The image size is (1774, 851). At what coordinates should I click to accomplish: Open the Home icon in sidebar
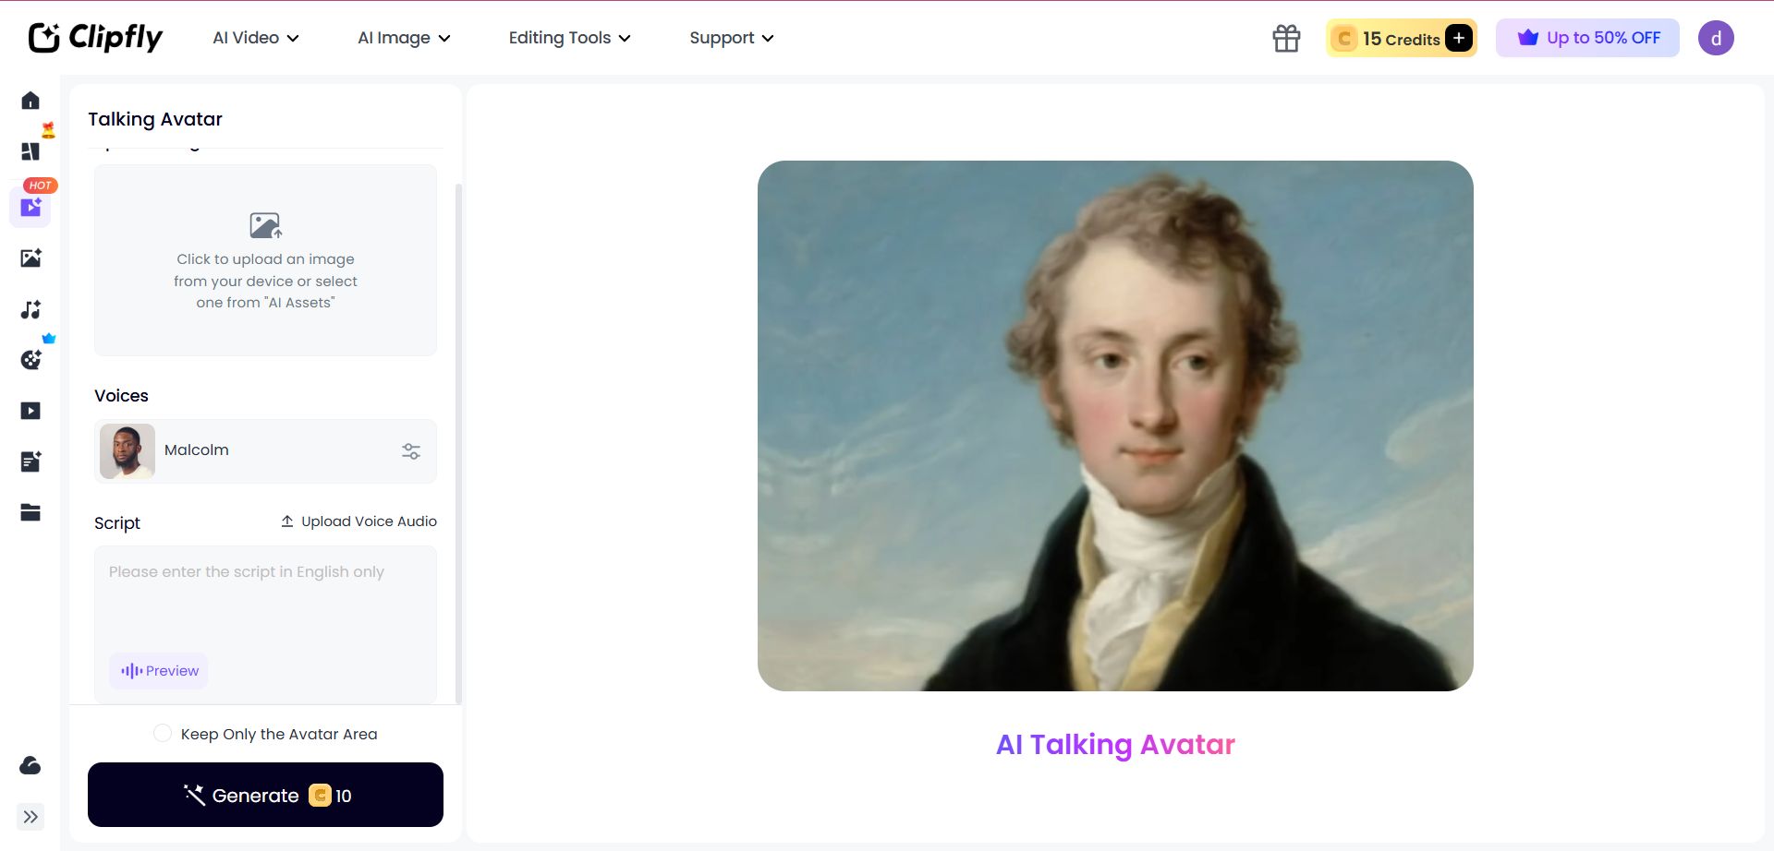pos(30,100)
